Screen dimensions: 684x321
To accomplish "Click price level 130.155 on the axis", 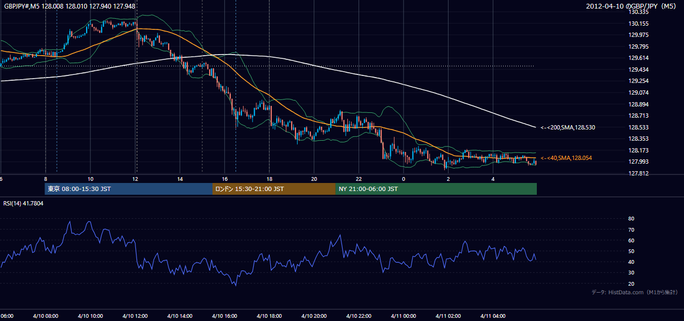I will [x=639, y=24].
